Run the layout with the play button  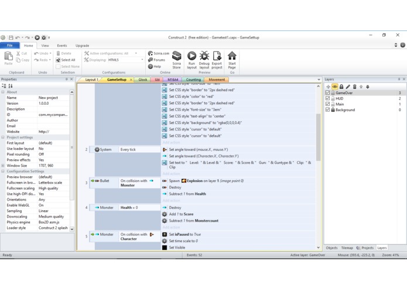pyautogui.click(x=192, y=60)
